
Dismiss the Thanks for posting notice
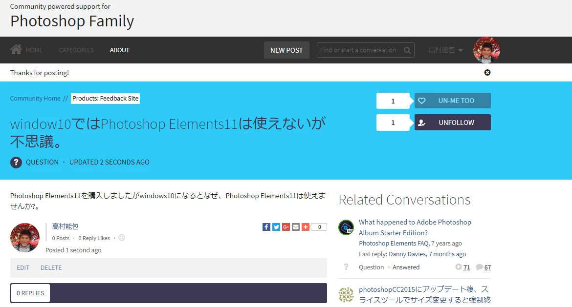(487, 72)
